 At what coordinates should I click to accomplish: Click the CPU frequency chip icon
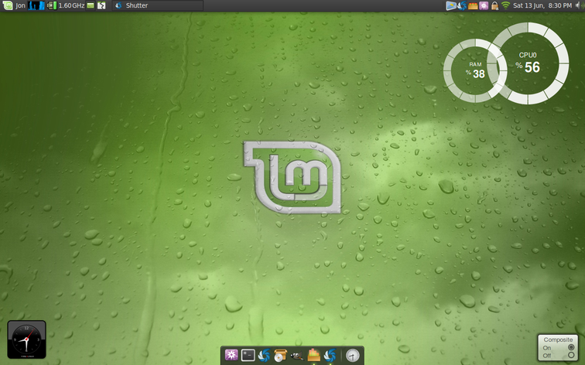[52, 5]
